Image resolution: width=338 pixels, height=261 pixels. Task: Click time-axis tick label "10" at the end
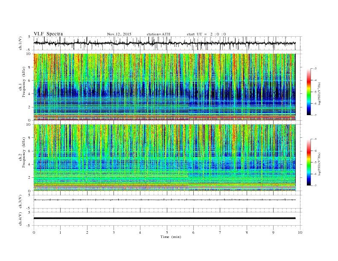300,232
